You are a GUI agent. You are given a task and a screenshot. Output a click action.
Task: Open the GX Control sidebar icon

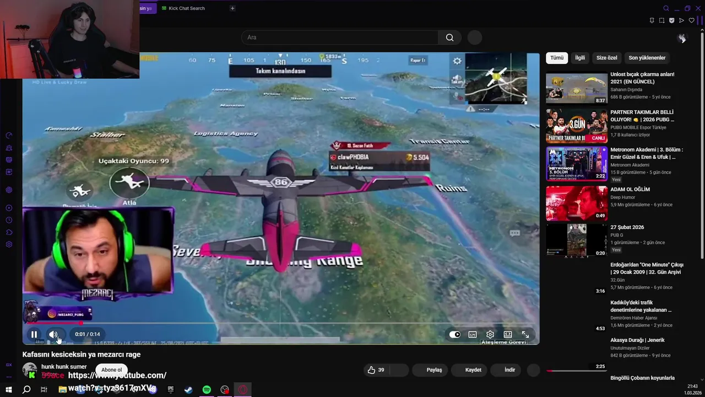click(x=9, y=136)
